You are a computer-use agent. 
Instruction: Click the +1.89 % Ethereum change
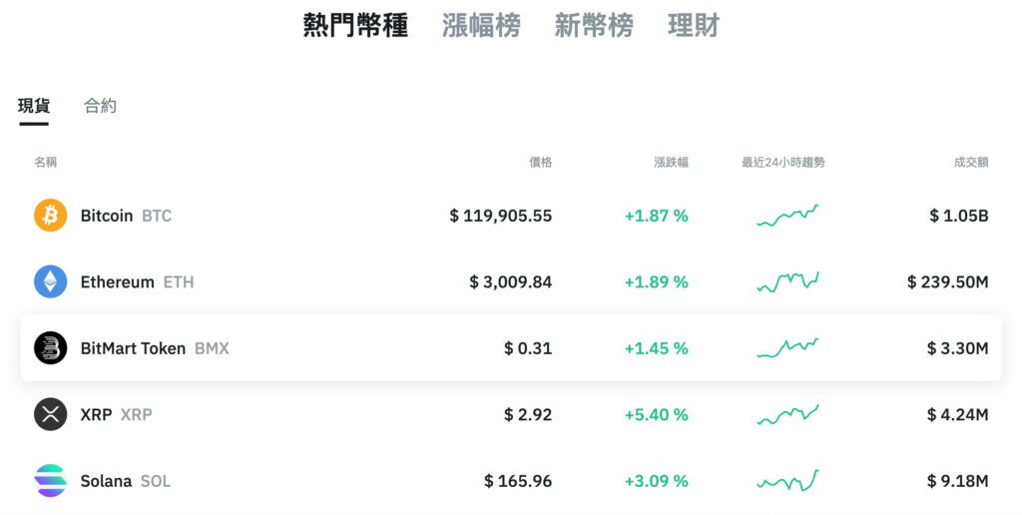coord(657,282)
